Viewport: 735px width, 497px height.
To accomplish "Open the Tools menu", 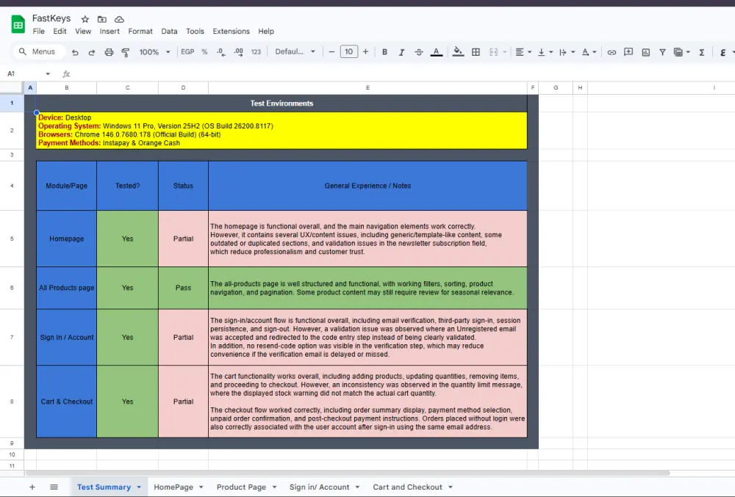I will (195, 32).
